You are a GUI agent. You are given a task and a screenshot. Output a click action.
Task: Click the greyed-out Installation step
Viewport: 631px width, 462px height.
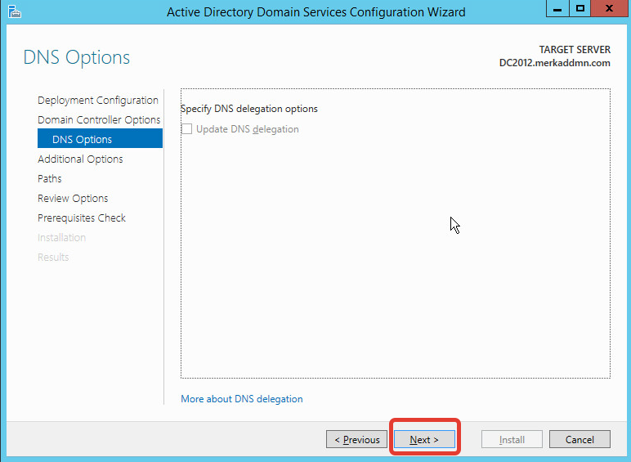[x=61, y=237]
